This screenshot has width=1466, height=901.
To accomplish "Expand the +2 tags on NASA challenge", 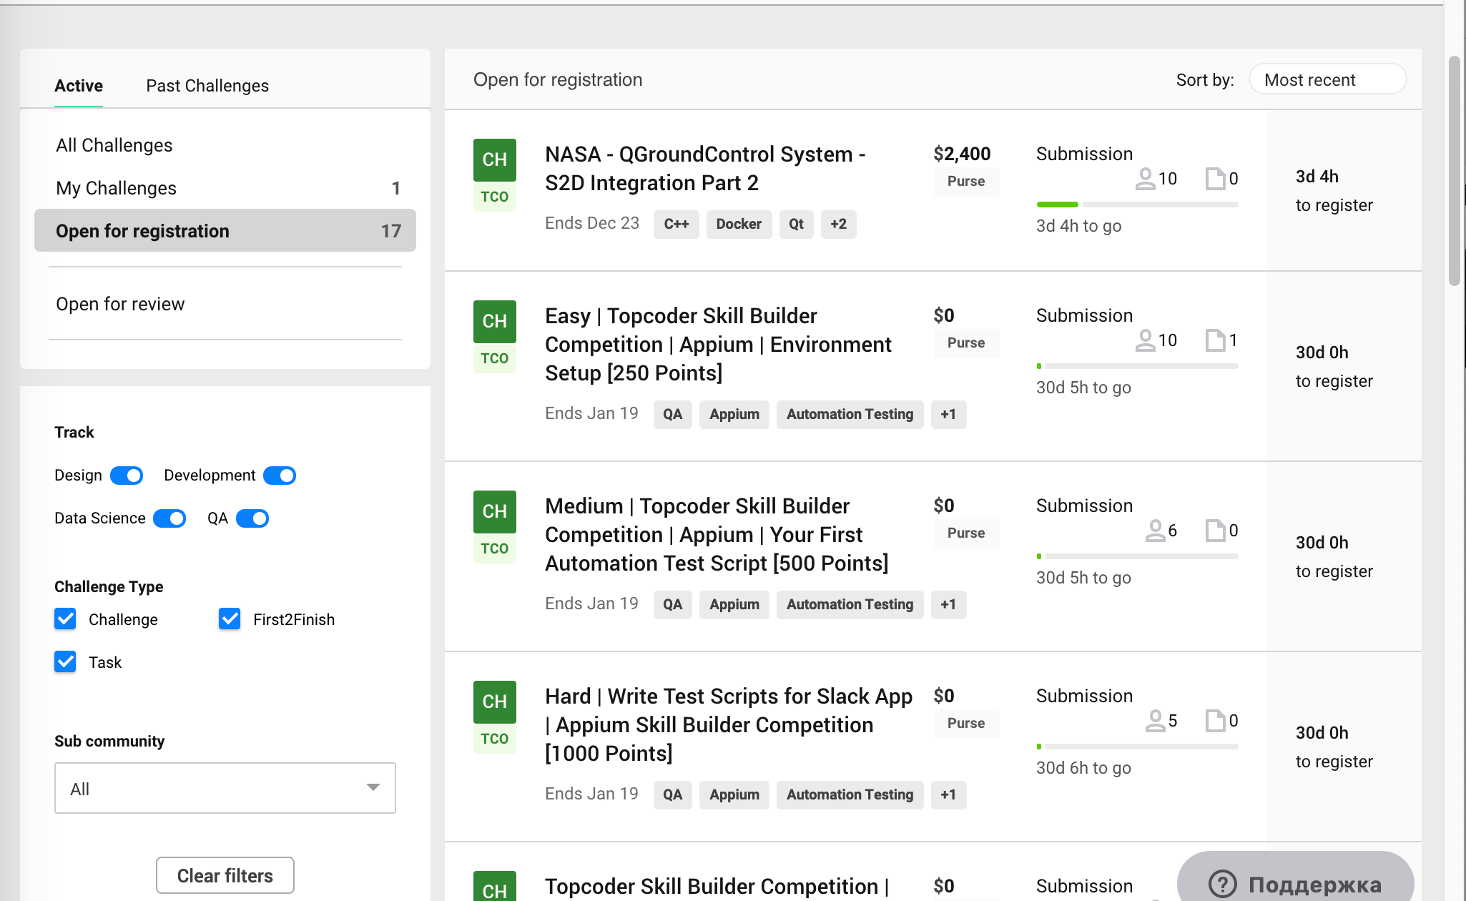I will pyautogui.click(x=838, y=224).
